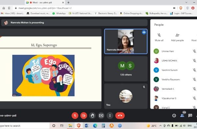Click the ENG language indicator

coord(189,126)
